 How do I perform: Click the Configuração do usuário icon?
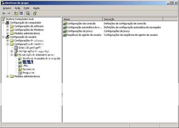(x=8, y=37)
